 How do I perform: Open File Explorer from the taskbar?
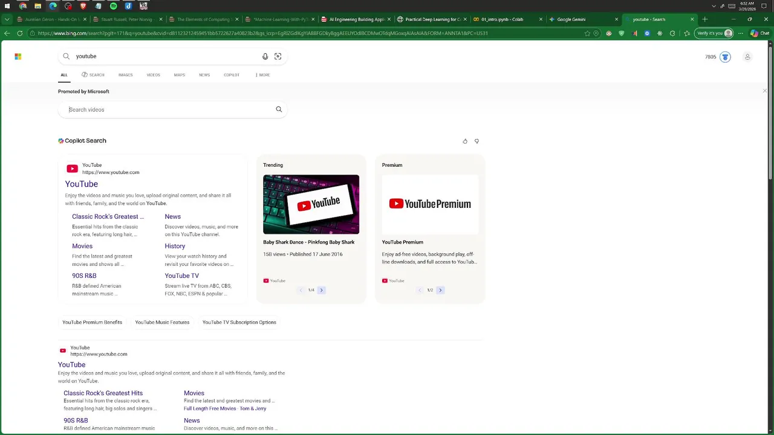[37, 6]
